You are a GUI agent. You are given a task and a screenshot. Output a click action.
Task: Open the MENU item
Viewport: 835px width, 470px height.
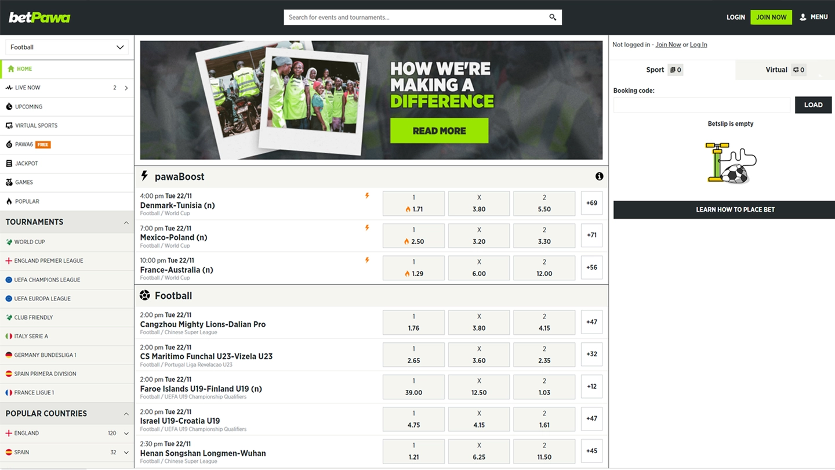click(x=814, y=17)
